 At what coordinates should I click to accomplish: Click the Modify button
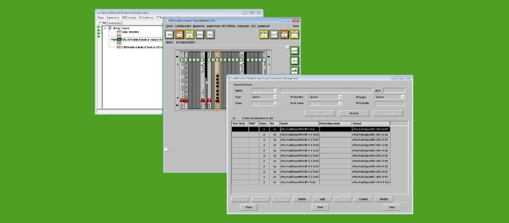384,199
